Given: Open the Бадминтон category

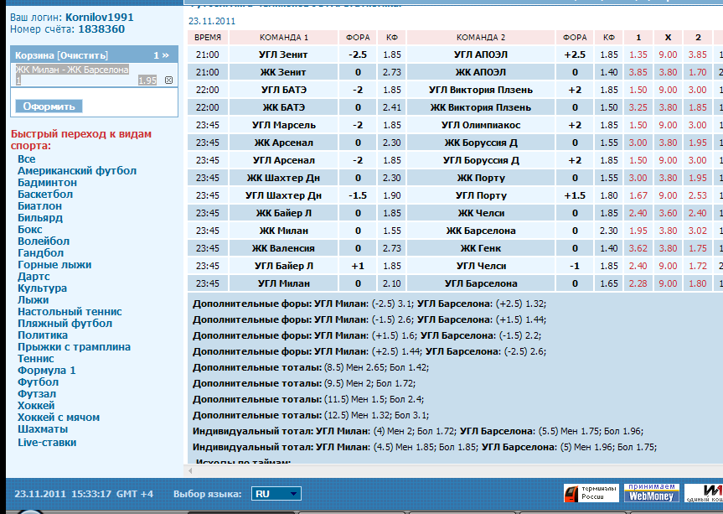Looking at the screenshot, I should pos(47,183).
